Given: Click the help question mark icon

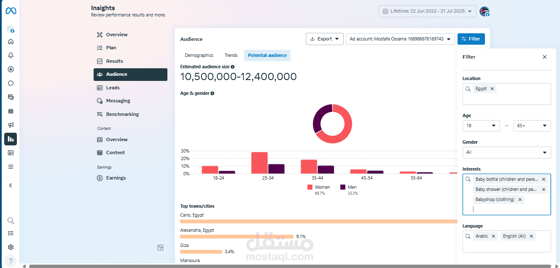Looking at the screenshot, I should point(11,261).
